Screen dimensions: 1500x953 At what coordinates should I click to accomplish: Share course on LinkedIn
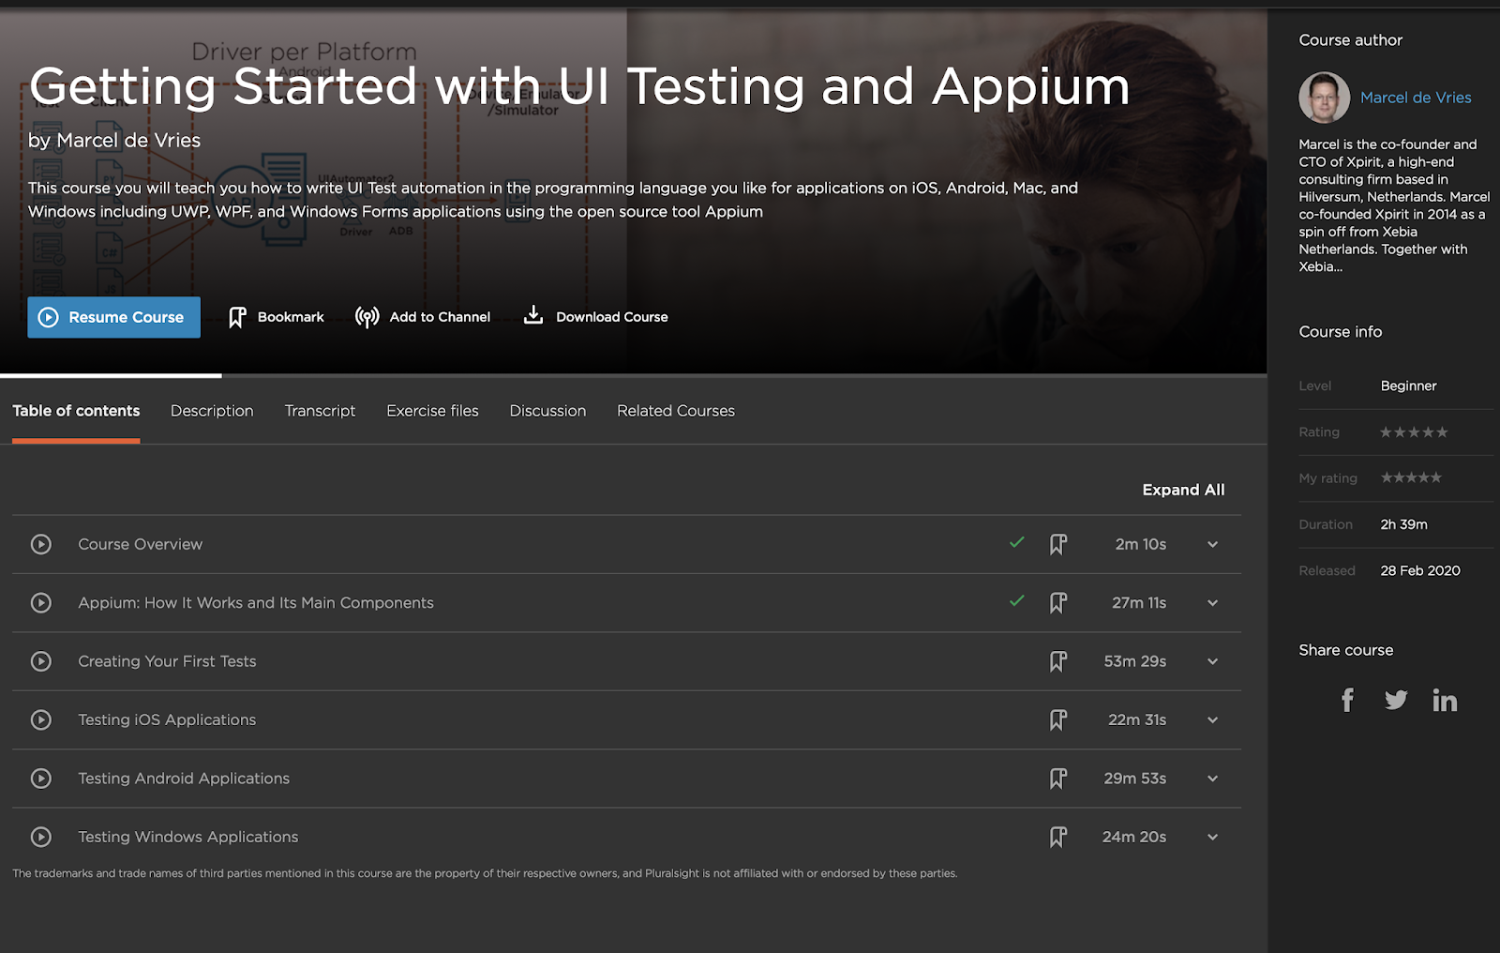[x=1444, y=700]
